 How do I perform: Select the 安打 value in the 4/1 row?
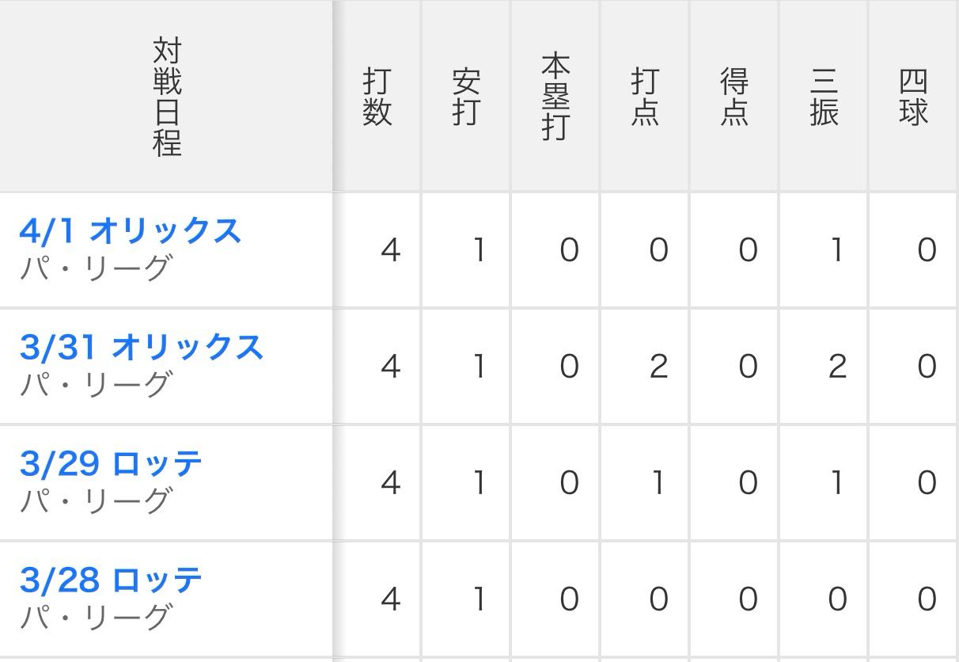click(x=479, y=250)
